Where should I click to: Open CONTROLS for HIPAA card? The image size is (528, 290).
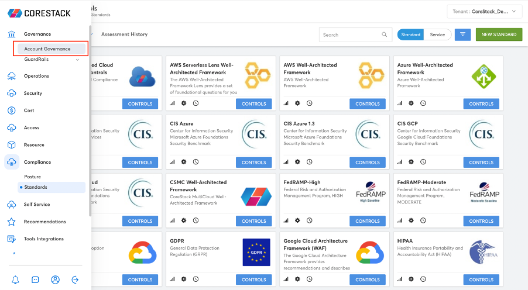[x=481, y=279]
